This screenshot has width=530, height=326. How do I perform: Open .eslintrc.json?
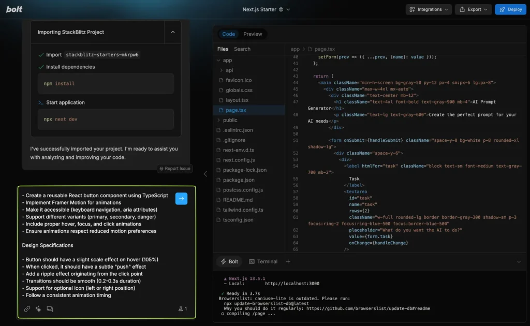click(238, 130)
